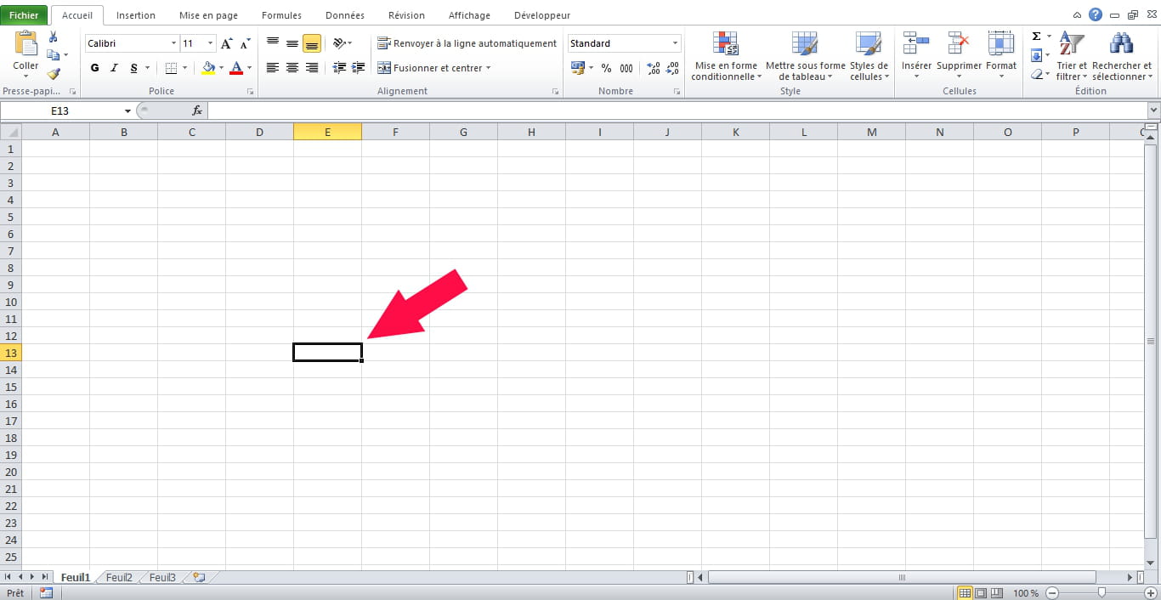Toggle bold G formatting
The height and width of the screenshot is (600, 1161).
(x=94, y=68)
